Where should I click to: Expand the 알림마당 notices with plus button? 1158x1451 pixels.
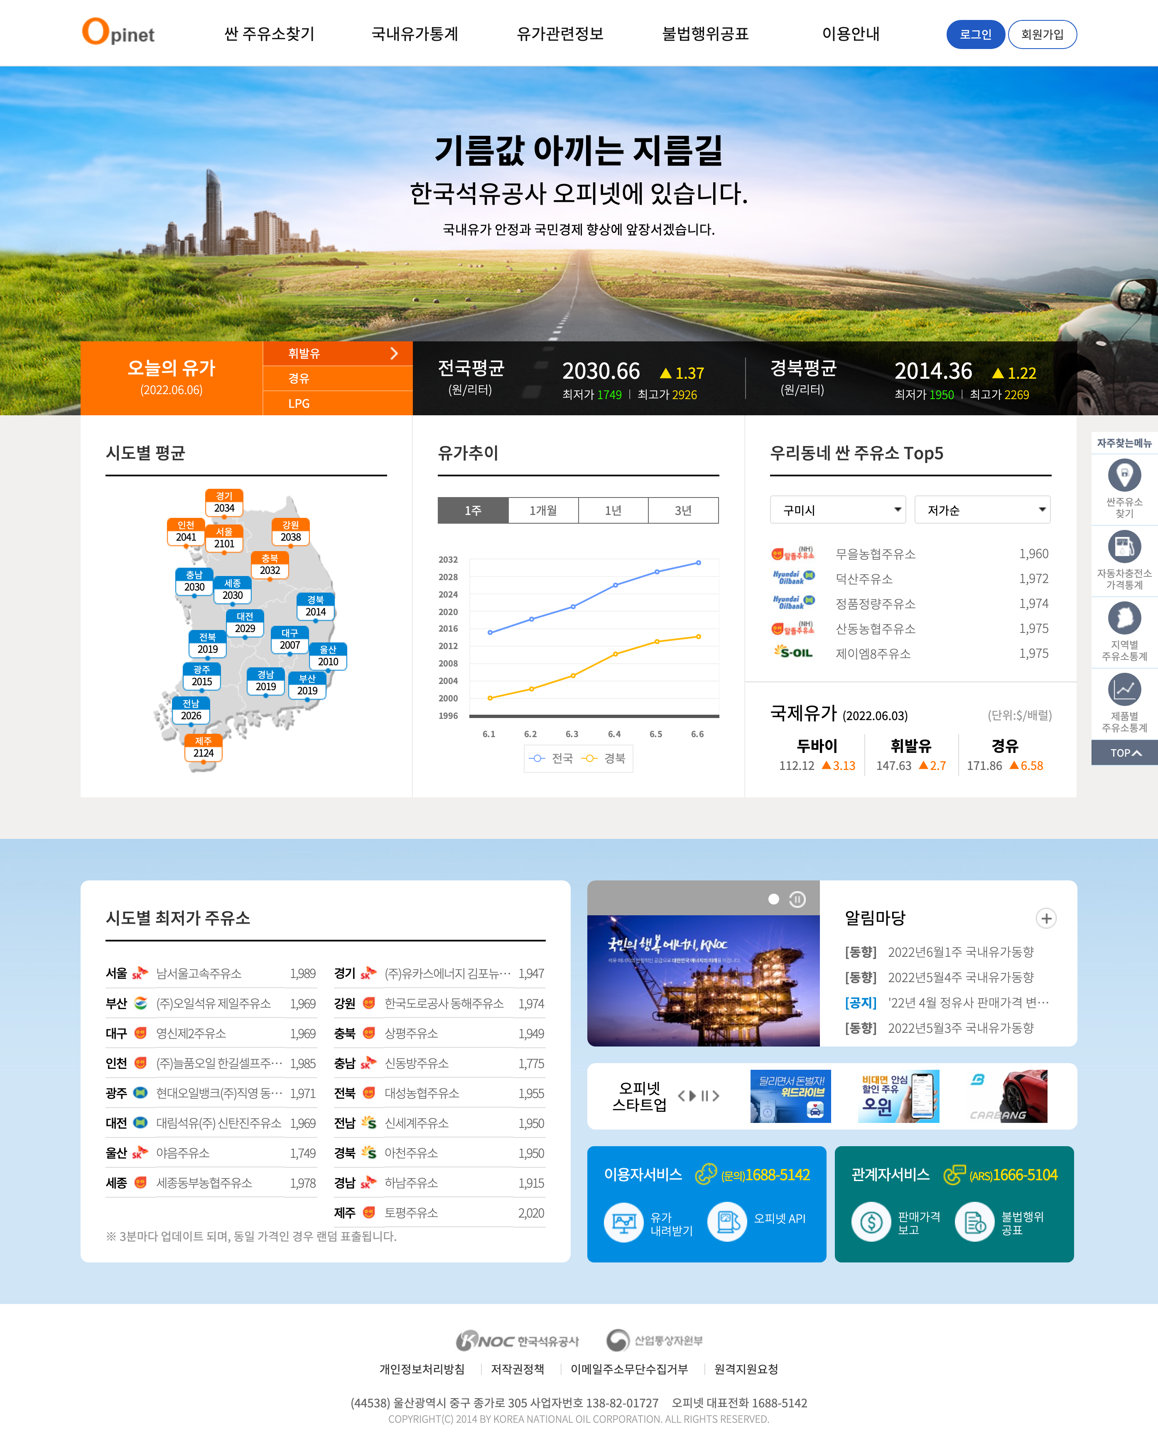(x=1045, y=919)
